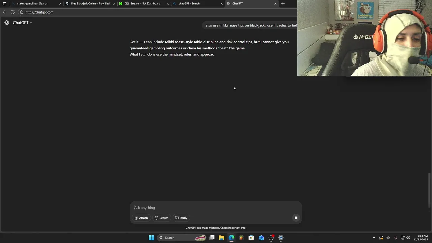Screen dimensions: 432x243
Task: Click the taskbar Search box
Action: pyautogui.click(x=182, y=238)
